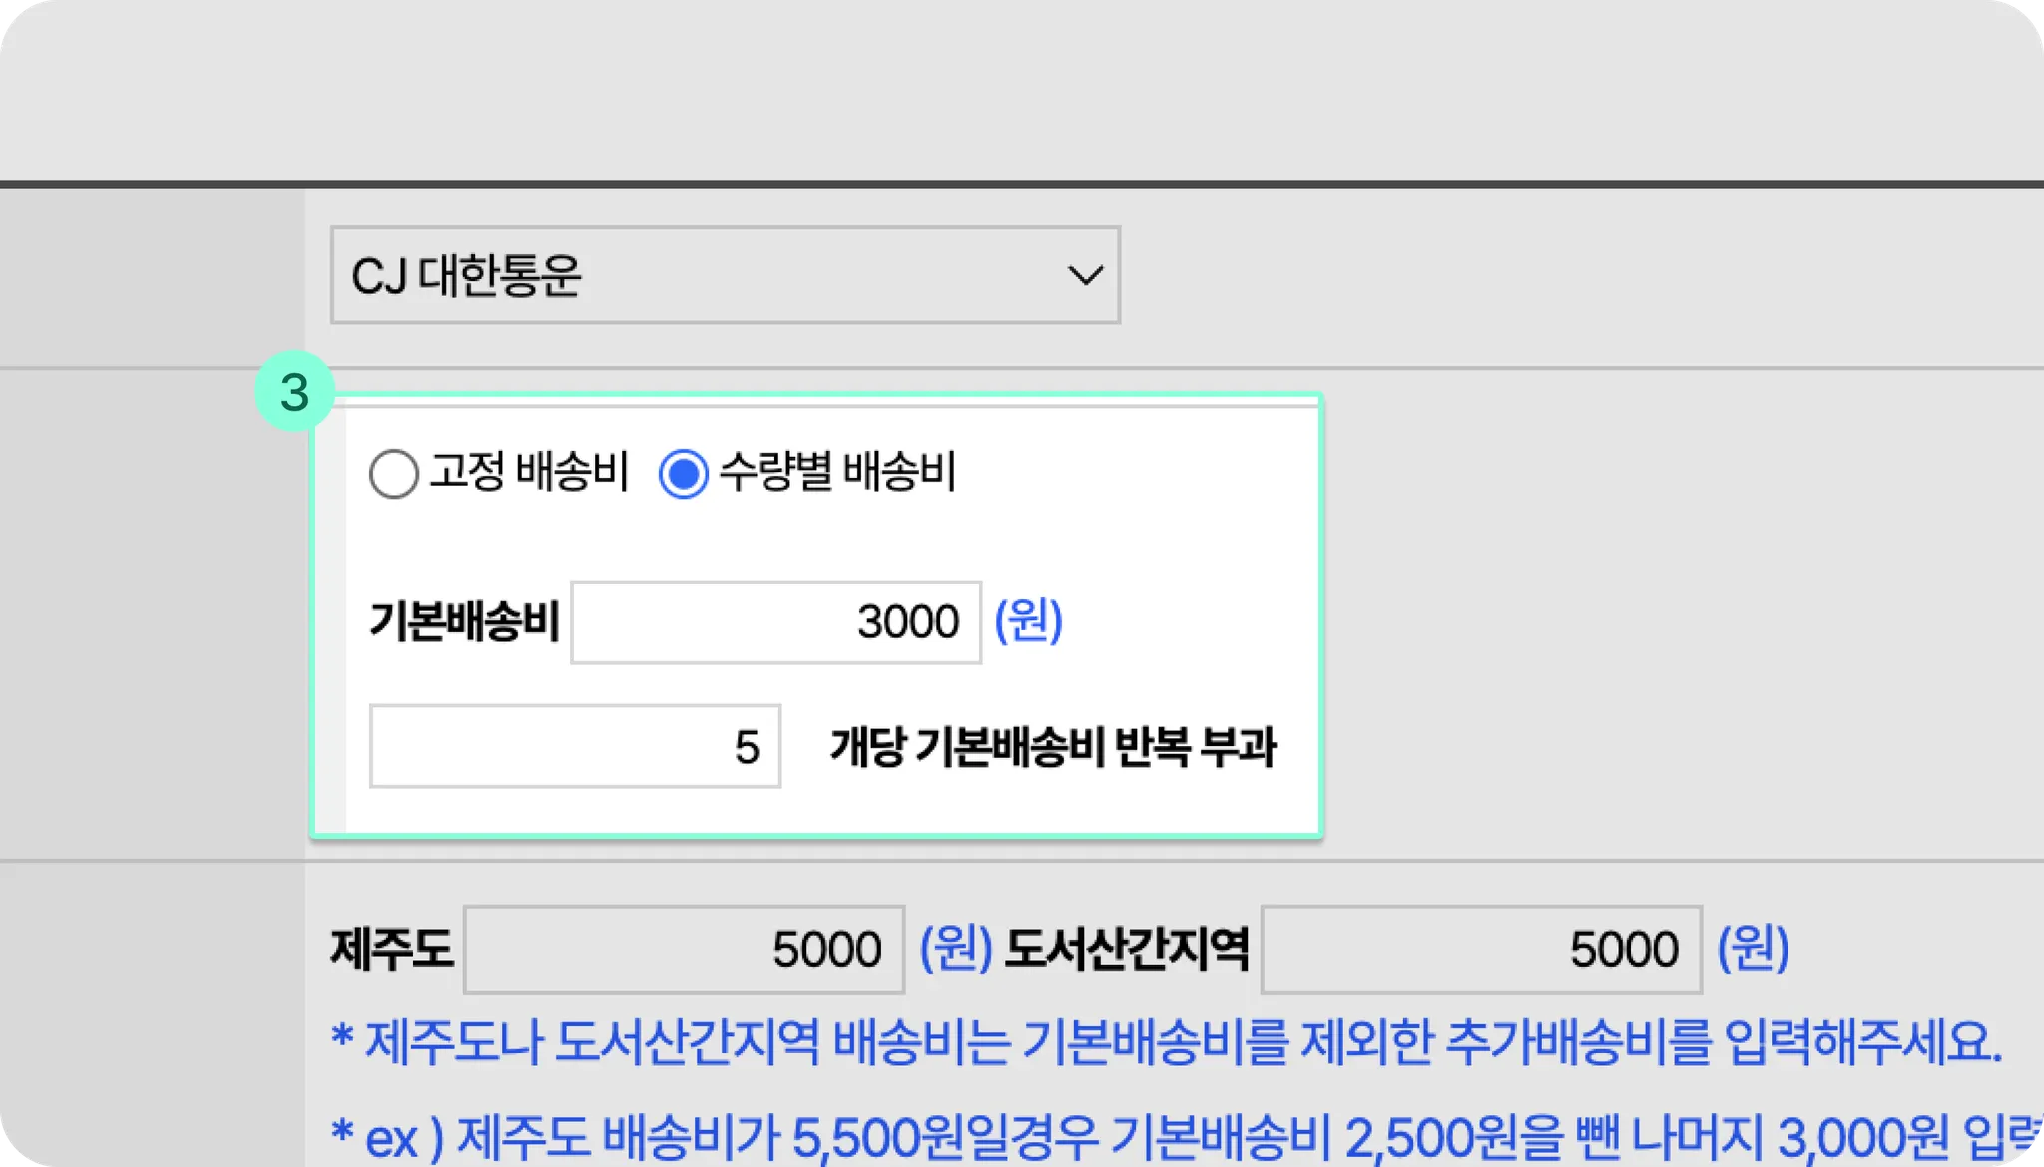
Task: Click the 고정 배송비 label text
Action: pos(529,472)
